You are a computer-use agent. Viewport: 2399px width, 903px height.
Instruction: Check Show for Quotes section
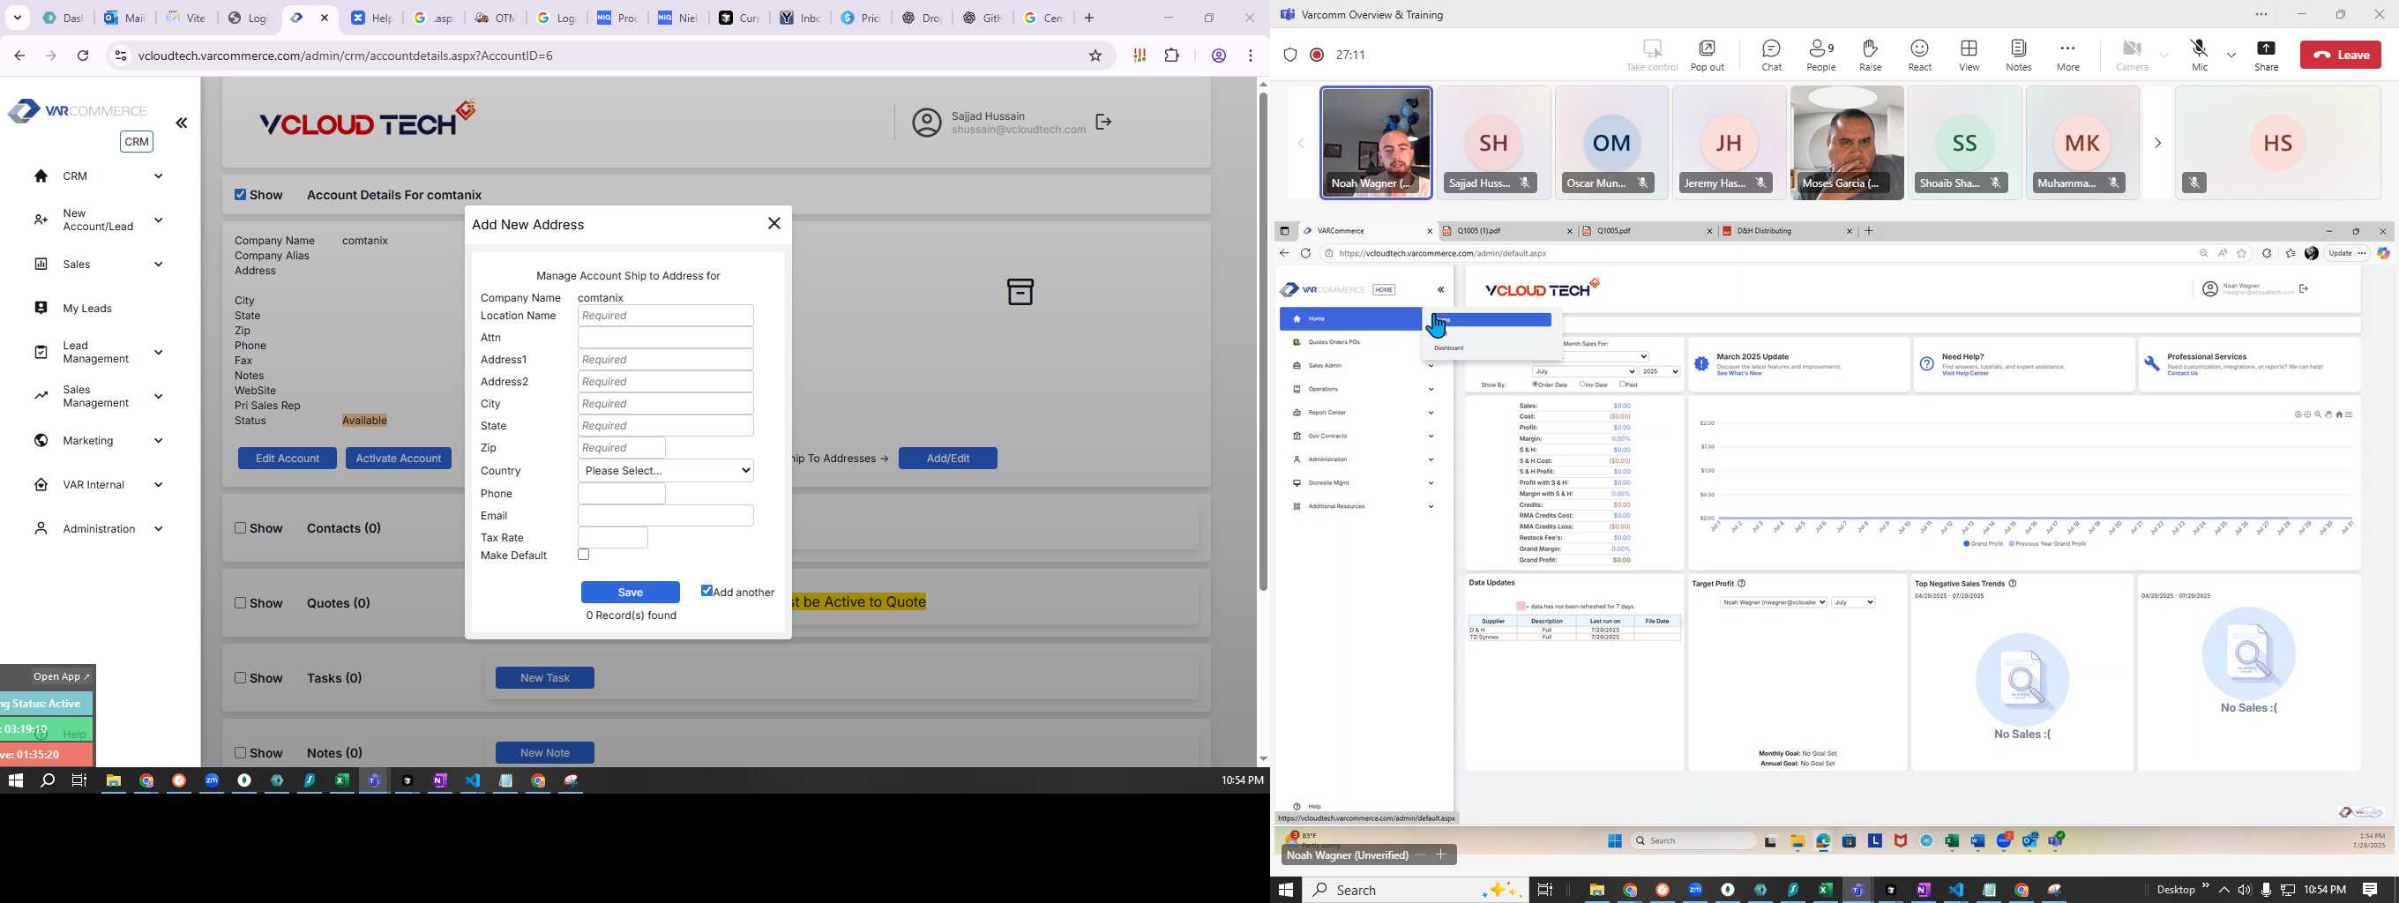click(x=240, y=603)
